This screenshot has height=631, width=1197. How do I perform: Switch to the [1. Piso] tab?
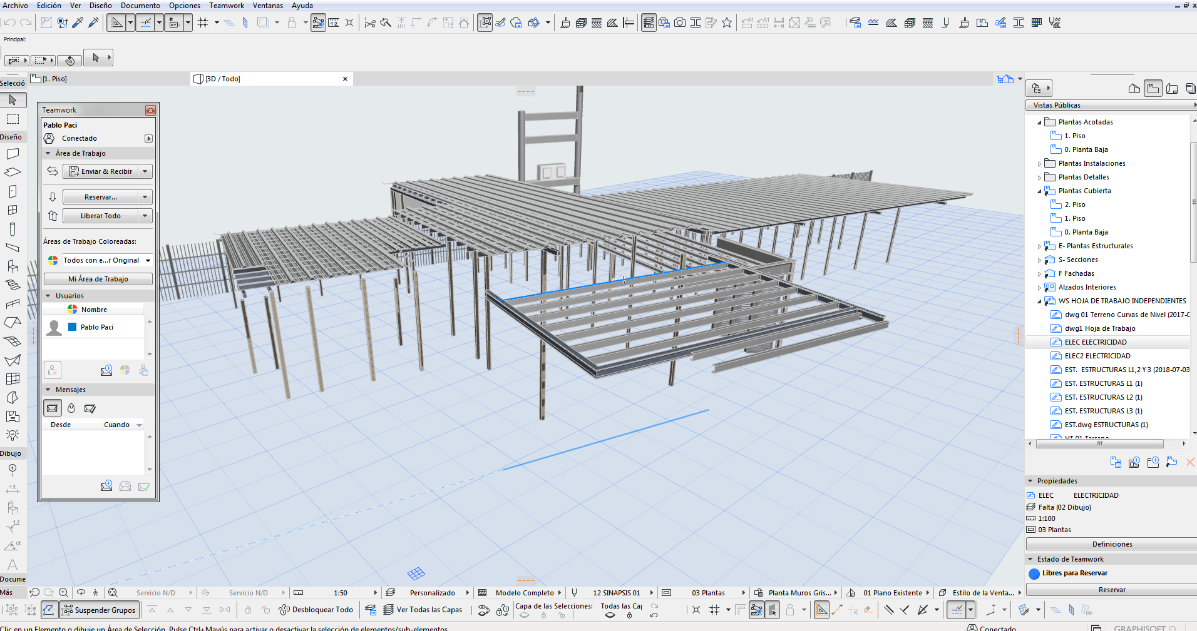point(54,79)
